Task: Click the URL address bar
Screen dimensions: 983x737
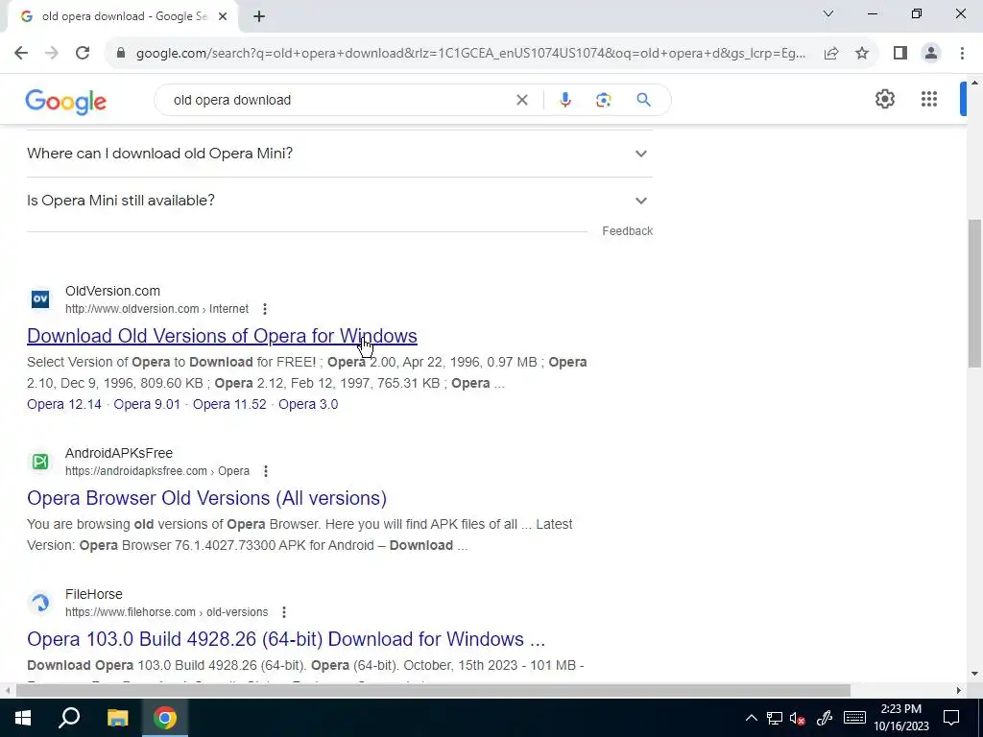Action: coord(470,54)
